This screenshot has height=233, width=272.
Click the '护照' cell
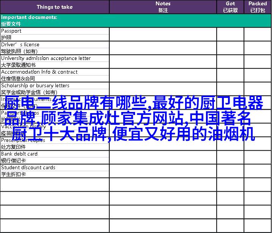pos(55,38)
